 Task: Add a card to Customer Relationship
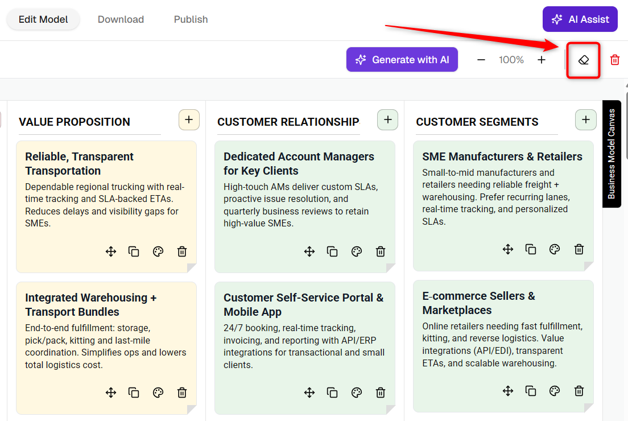[x=388, y=120]
